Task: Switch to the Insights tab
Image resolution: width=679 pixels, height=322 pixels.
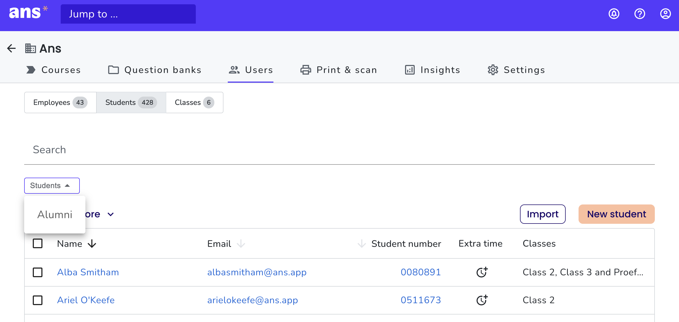Action: click(x=432, y=70)
